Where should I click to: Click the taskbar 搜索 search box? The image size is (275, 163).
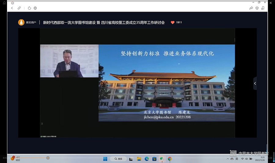pyautogui.click(x=118, y=159)
